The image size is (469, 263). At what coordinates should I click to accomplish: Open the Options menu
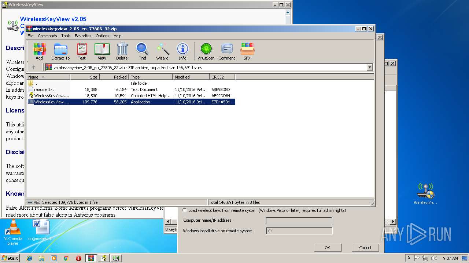coord(103,36)
